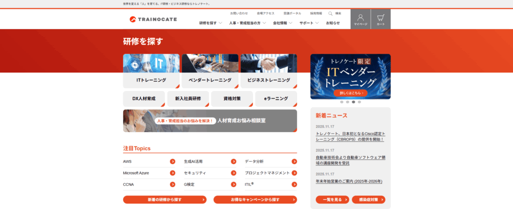Open the お問い合わせ top link
Screen dimensions: 513x221
[239, 13]
